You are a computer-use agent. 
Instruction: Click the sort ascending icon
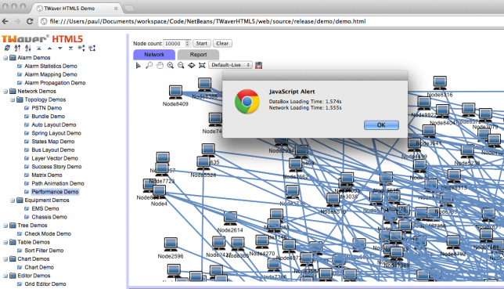(x=17, y=49)
